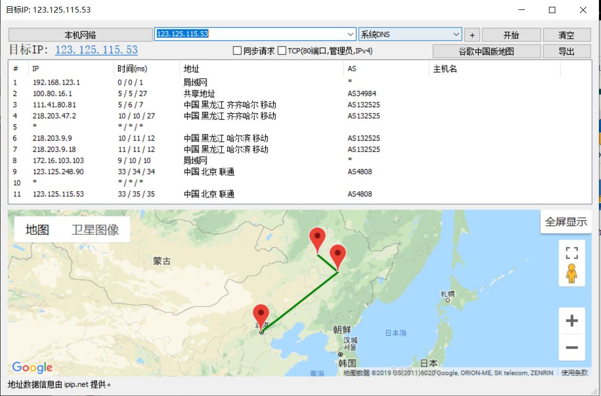Export results with 导出
Screen dimensions: 601x396
[566, 51]
